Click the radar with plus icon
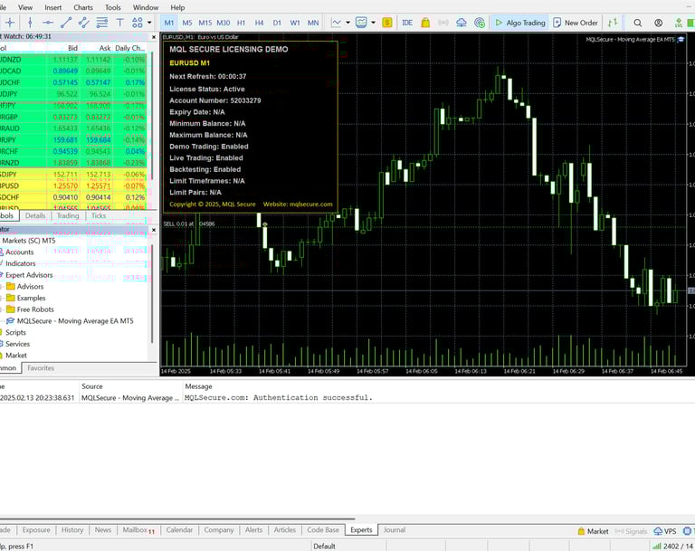The height and width of the screenshot is (551, 695). pos(480,23)
